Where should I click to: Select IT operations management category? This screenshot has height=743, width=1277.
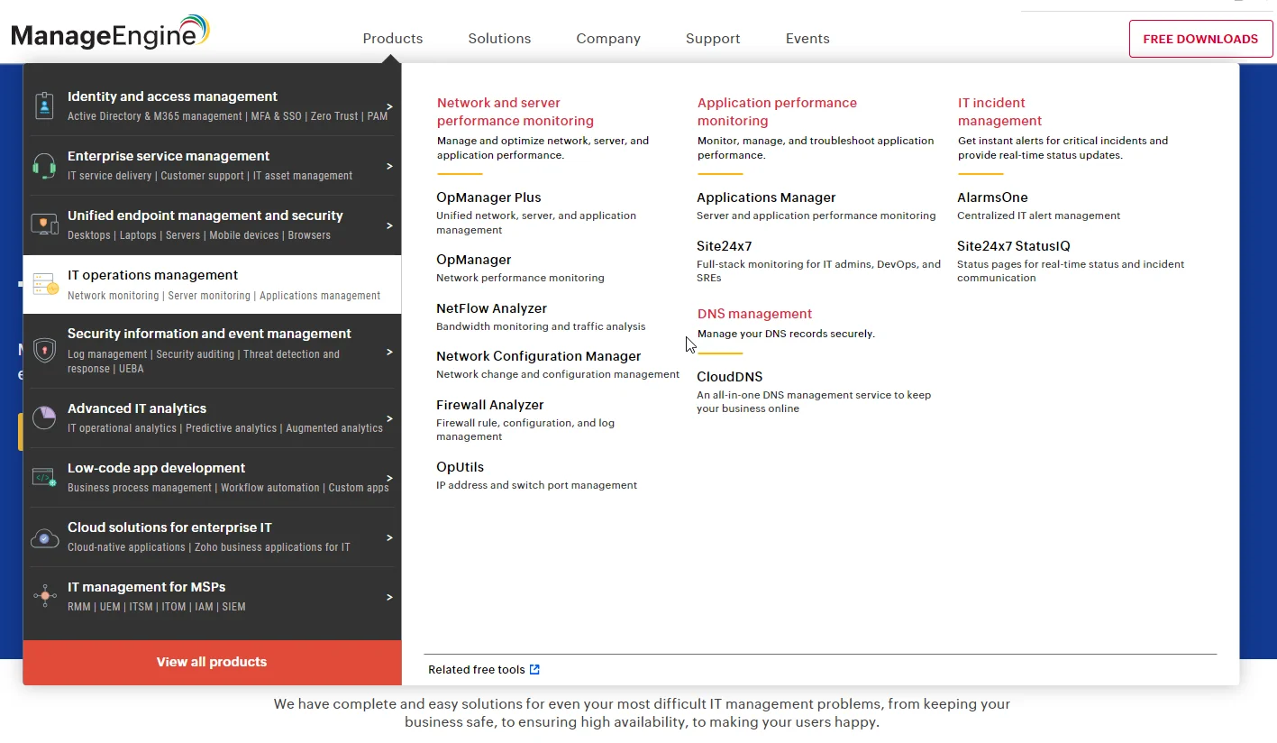point(212,285)
